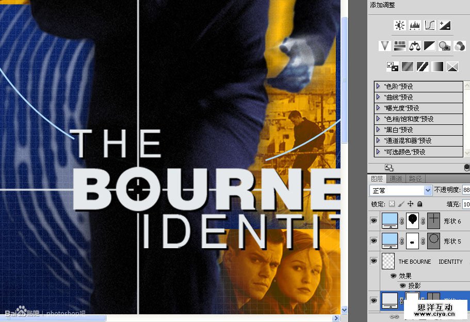Add a Brightness/Contrast adjustment (sun icon)

(399, 25)
